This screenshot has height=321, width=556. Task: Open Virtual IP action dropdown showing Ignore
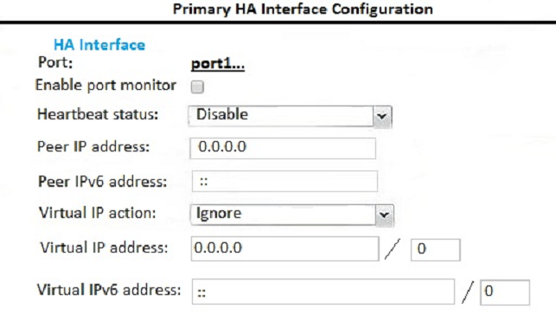coord(291,215)
